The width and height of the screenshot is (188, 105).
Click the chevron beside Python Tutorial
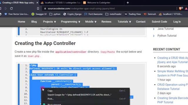tap(154, 36)
